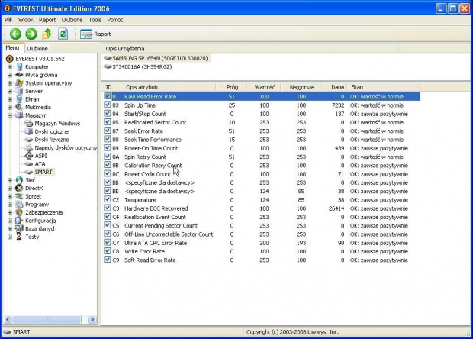
Task: Click the Zabezpieczenia shield icon
Action: 19,212
